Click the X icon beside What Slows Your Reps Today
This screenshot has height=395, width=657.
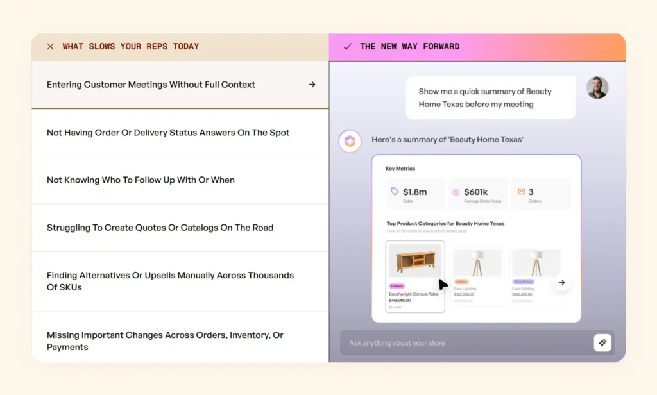click(50, 47)
